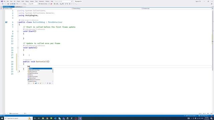Click My project solution title
Image resolution: width=214 pixels, height=120 pixels.
(78, 1)
